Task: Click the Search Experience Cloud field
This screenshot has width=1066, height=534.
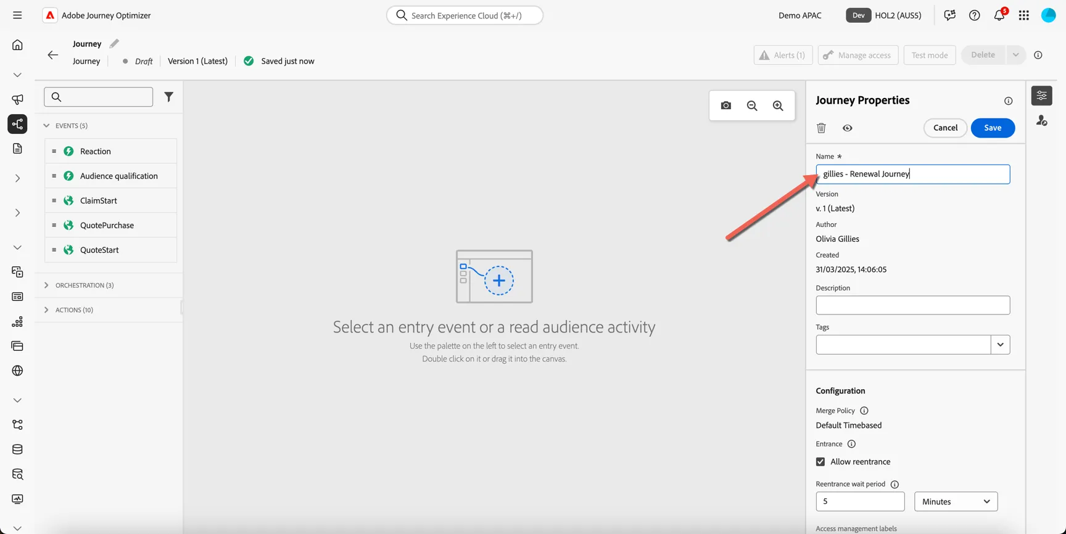Action: point(465,15)
